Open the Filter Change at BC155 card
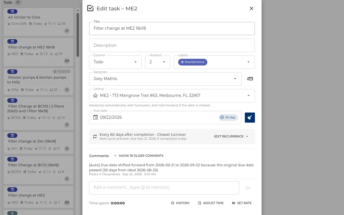The width and height of the screenshot is (344, 215). coord(38,113)
